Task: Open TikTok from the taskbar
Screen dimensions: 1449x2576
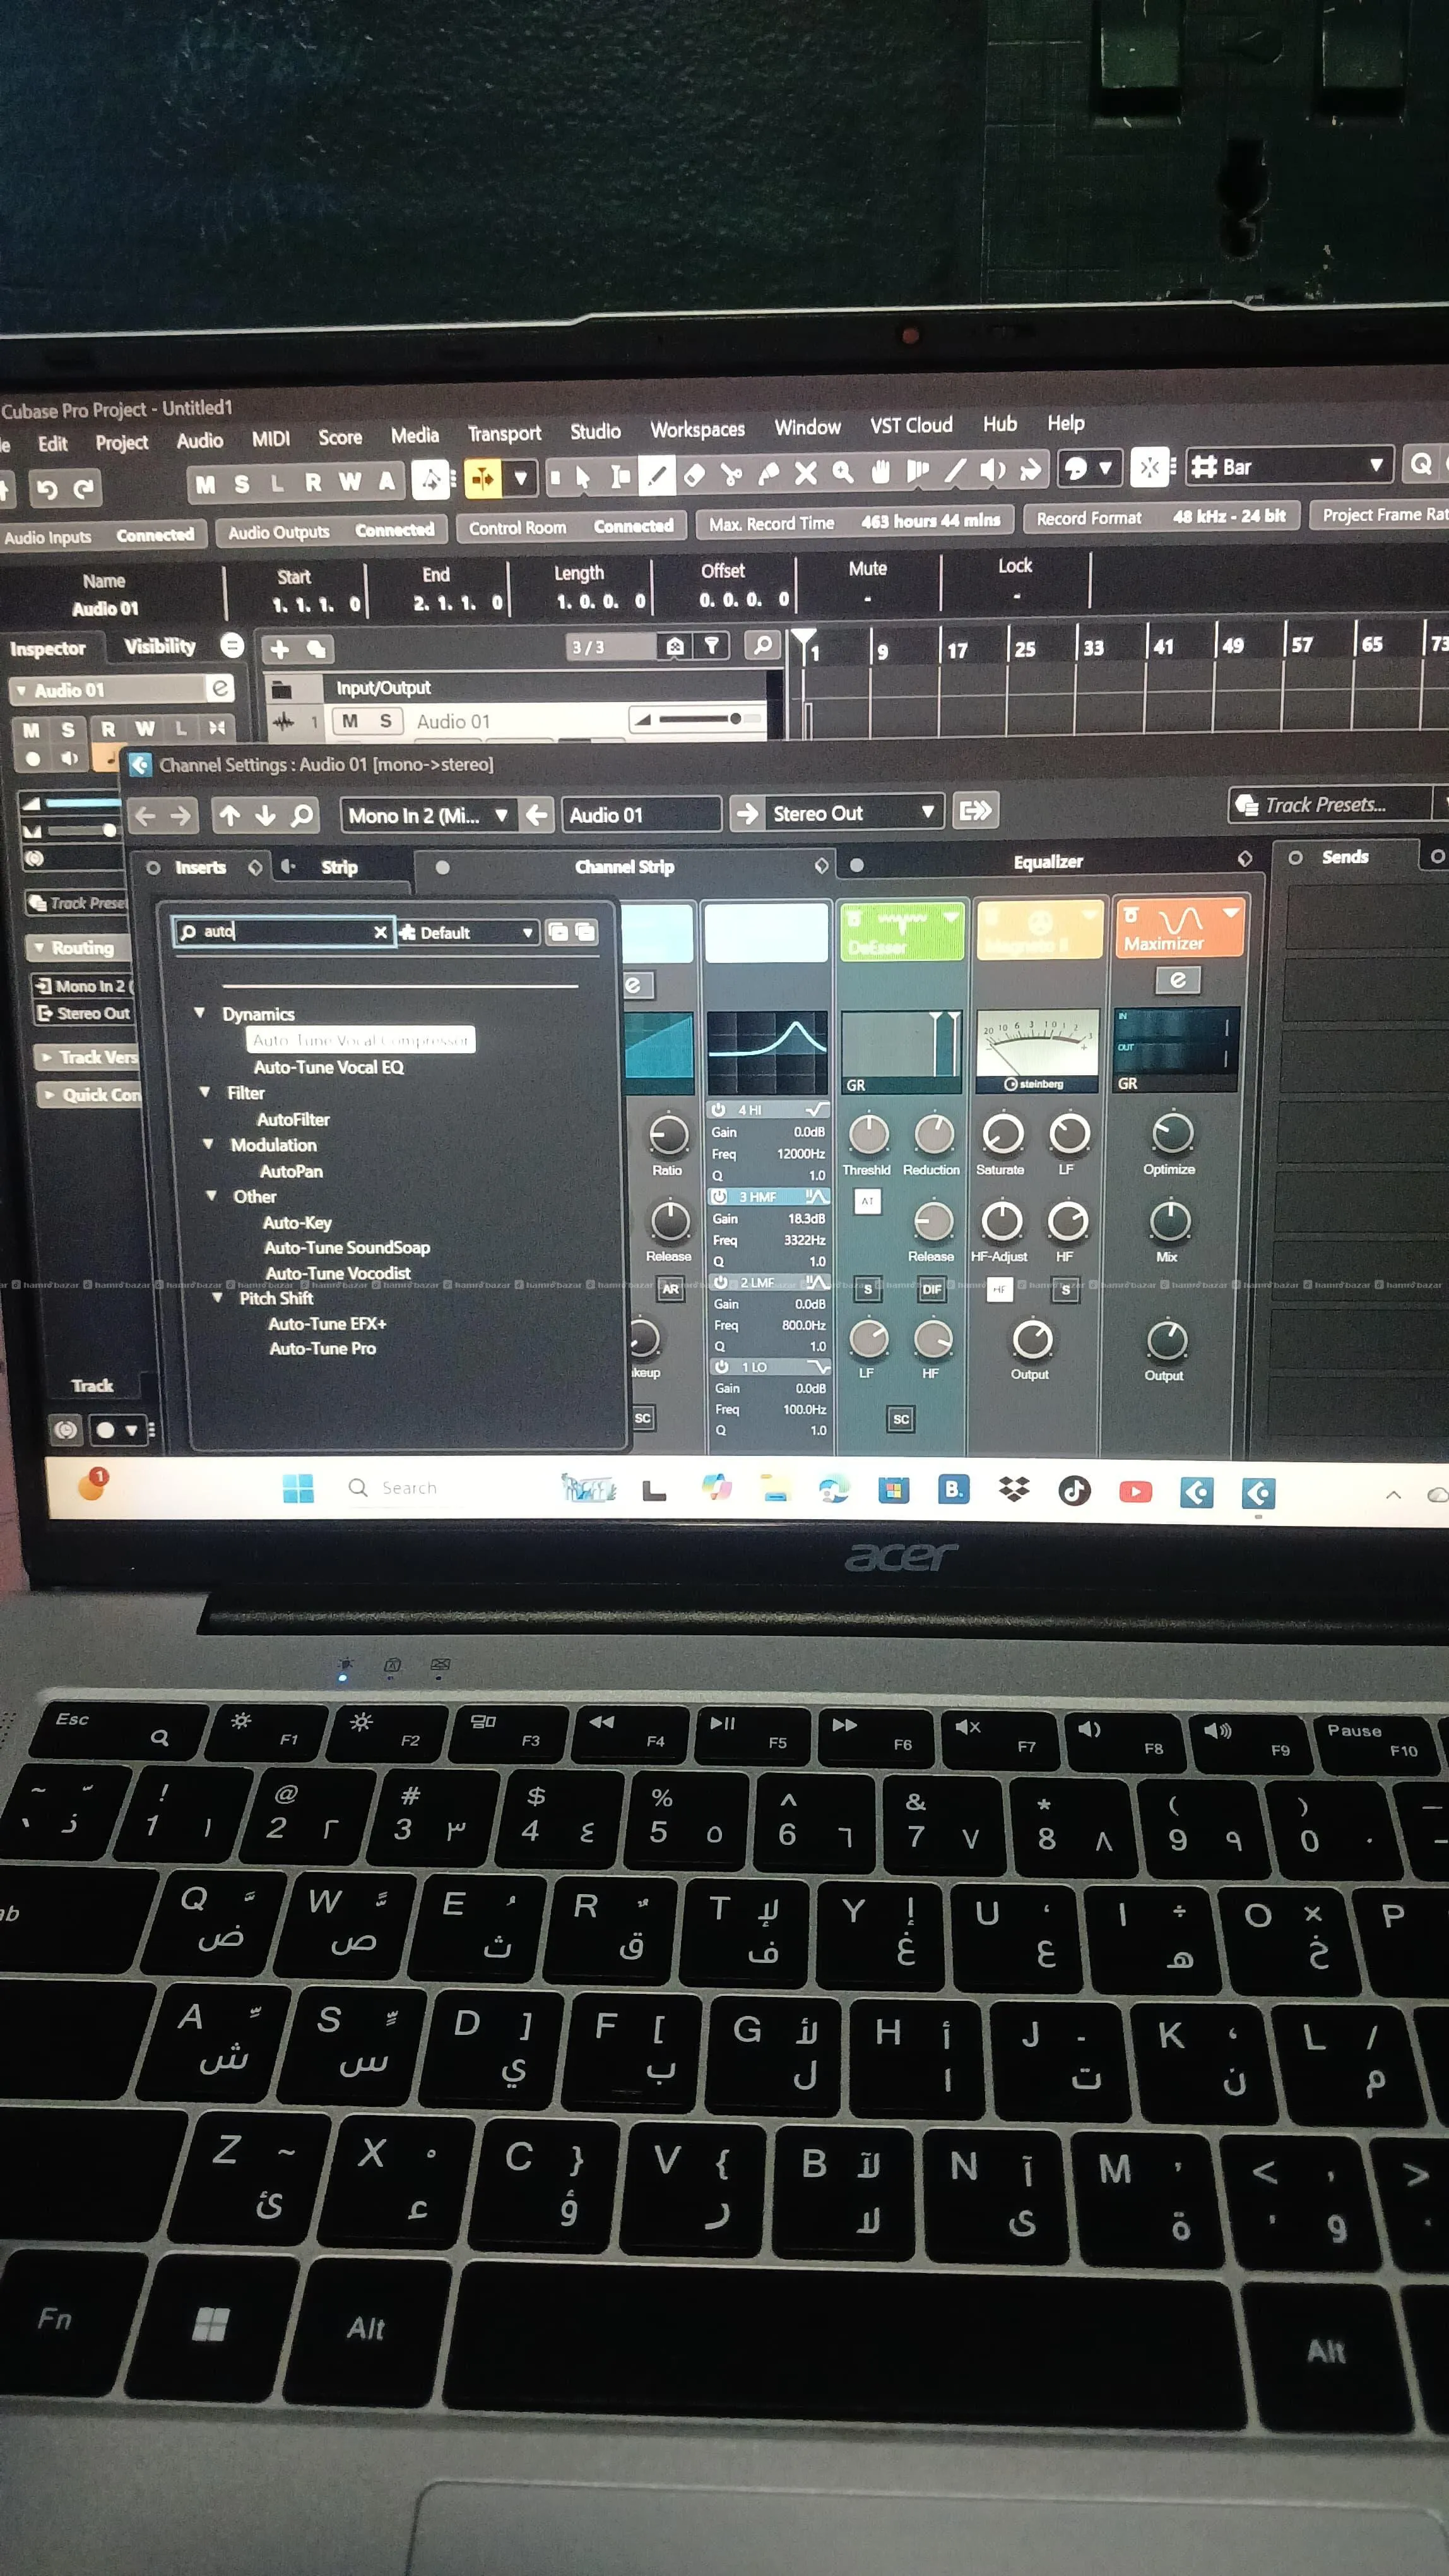Action: (1074, 1491)
